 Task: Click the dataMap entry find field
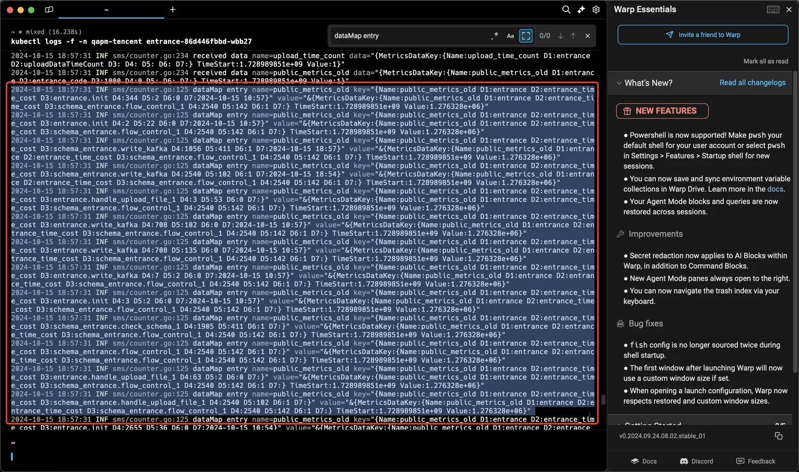(x=410, y=36)
